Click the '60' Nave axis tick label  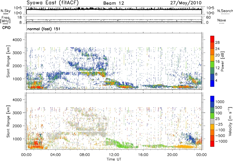click(209, 17)
